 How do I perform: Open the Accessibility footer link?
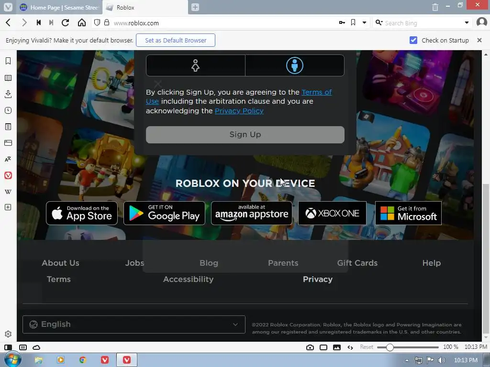(x=189, y=279)
